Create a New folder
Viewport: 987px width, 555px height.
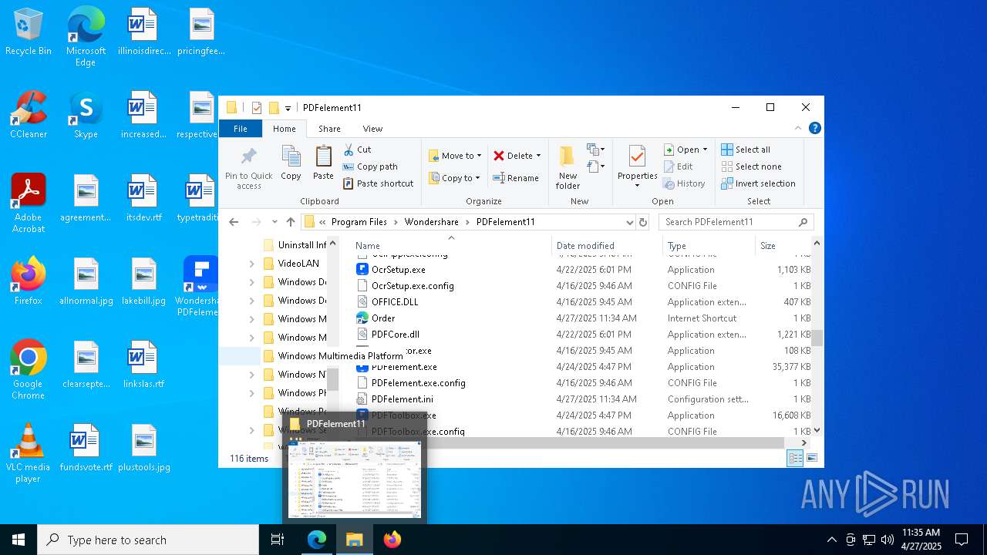point(568,167)
